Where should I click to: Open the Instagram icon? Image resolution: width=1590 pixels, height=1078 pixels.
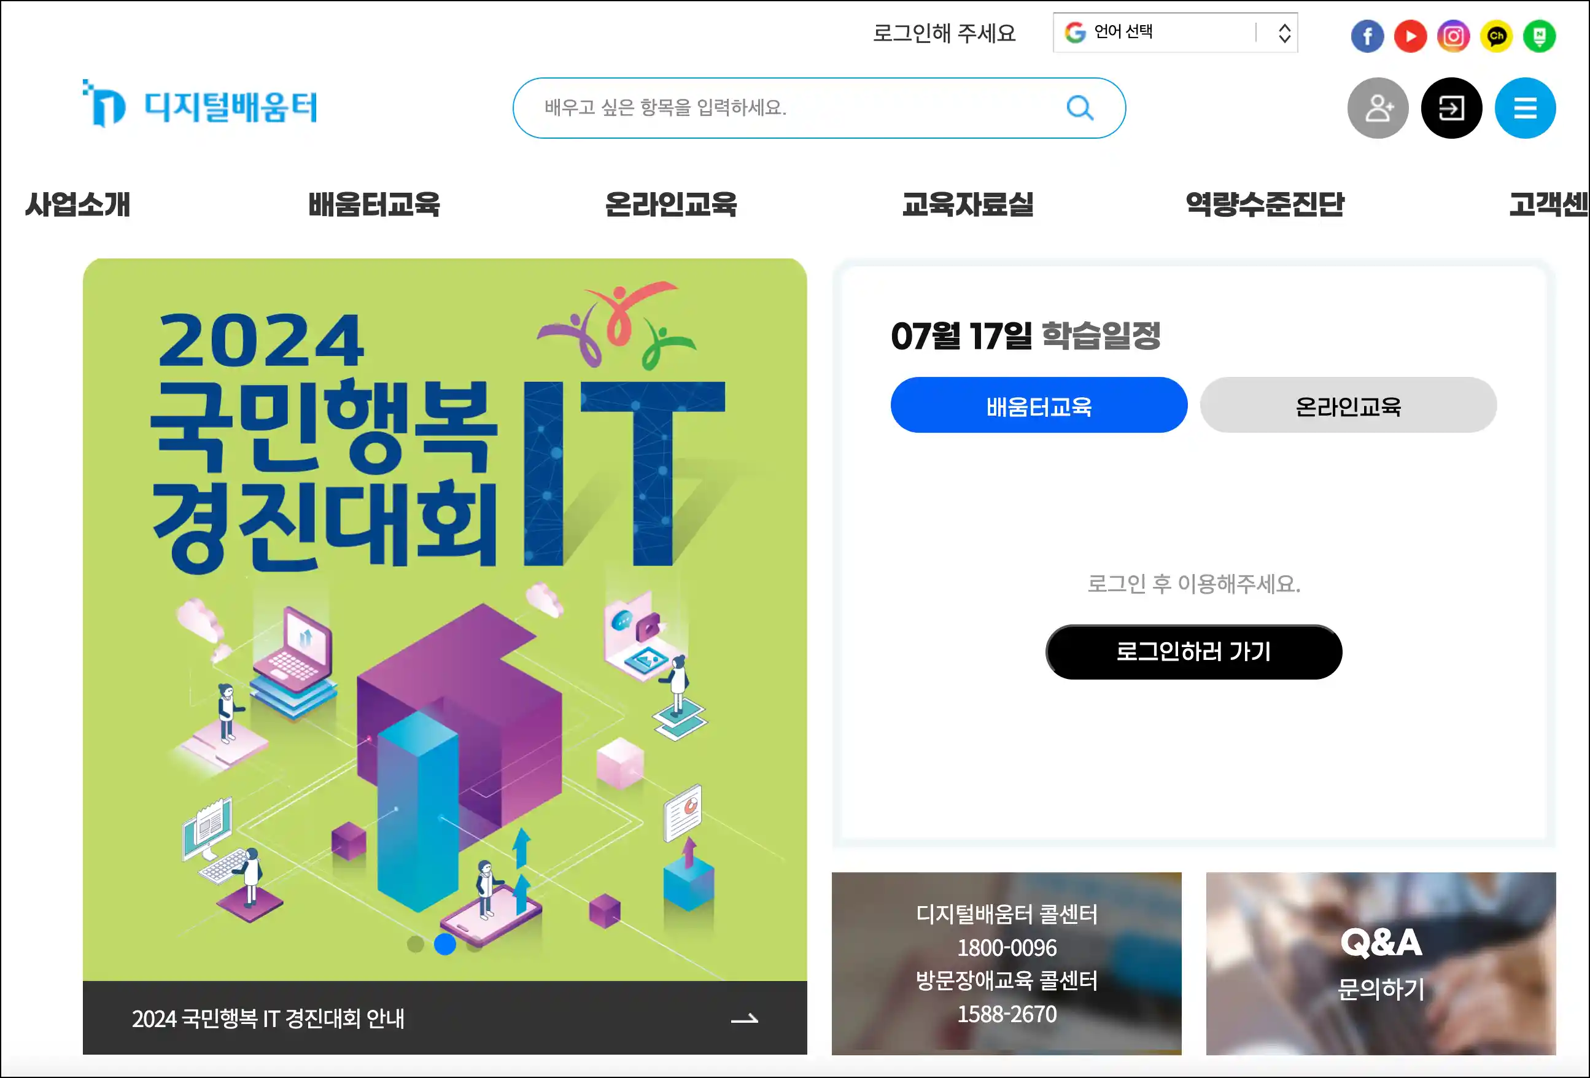[1453, 36]
